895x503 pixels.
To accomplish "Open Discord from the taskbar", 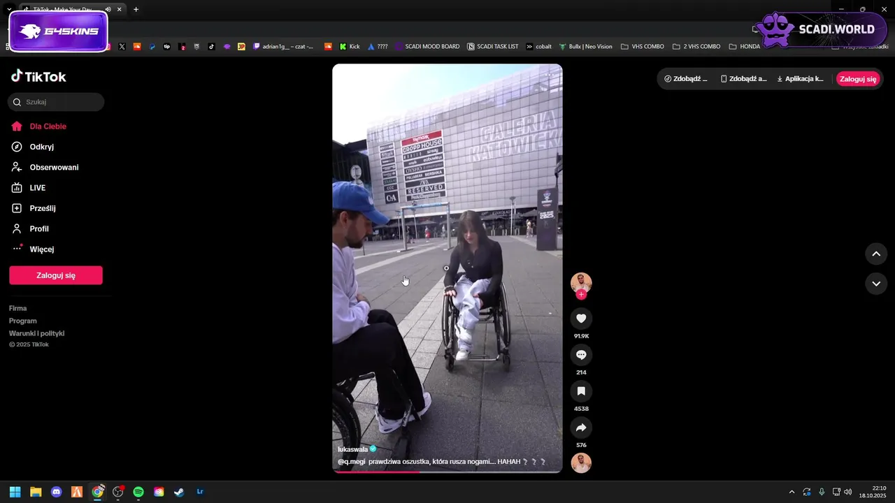I will click(x=57, y=492).
